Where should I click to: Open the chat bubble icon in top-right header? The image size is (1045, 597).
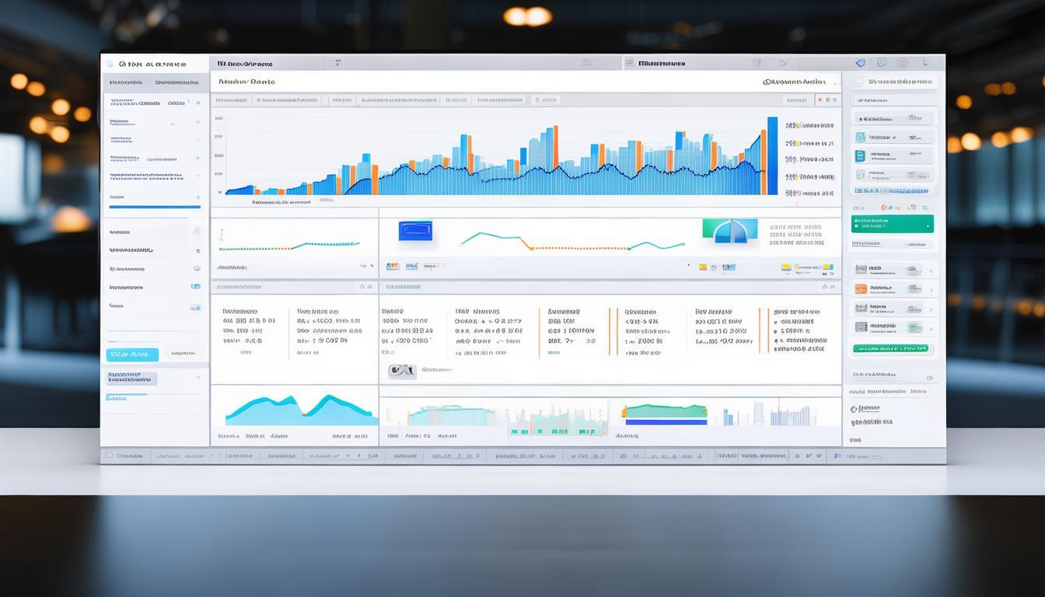[882, 63]
